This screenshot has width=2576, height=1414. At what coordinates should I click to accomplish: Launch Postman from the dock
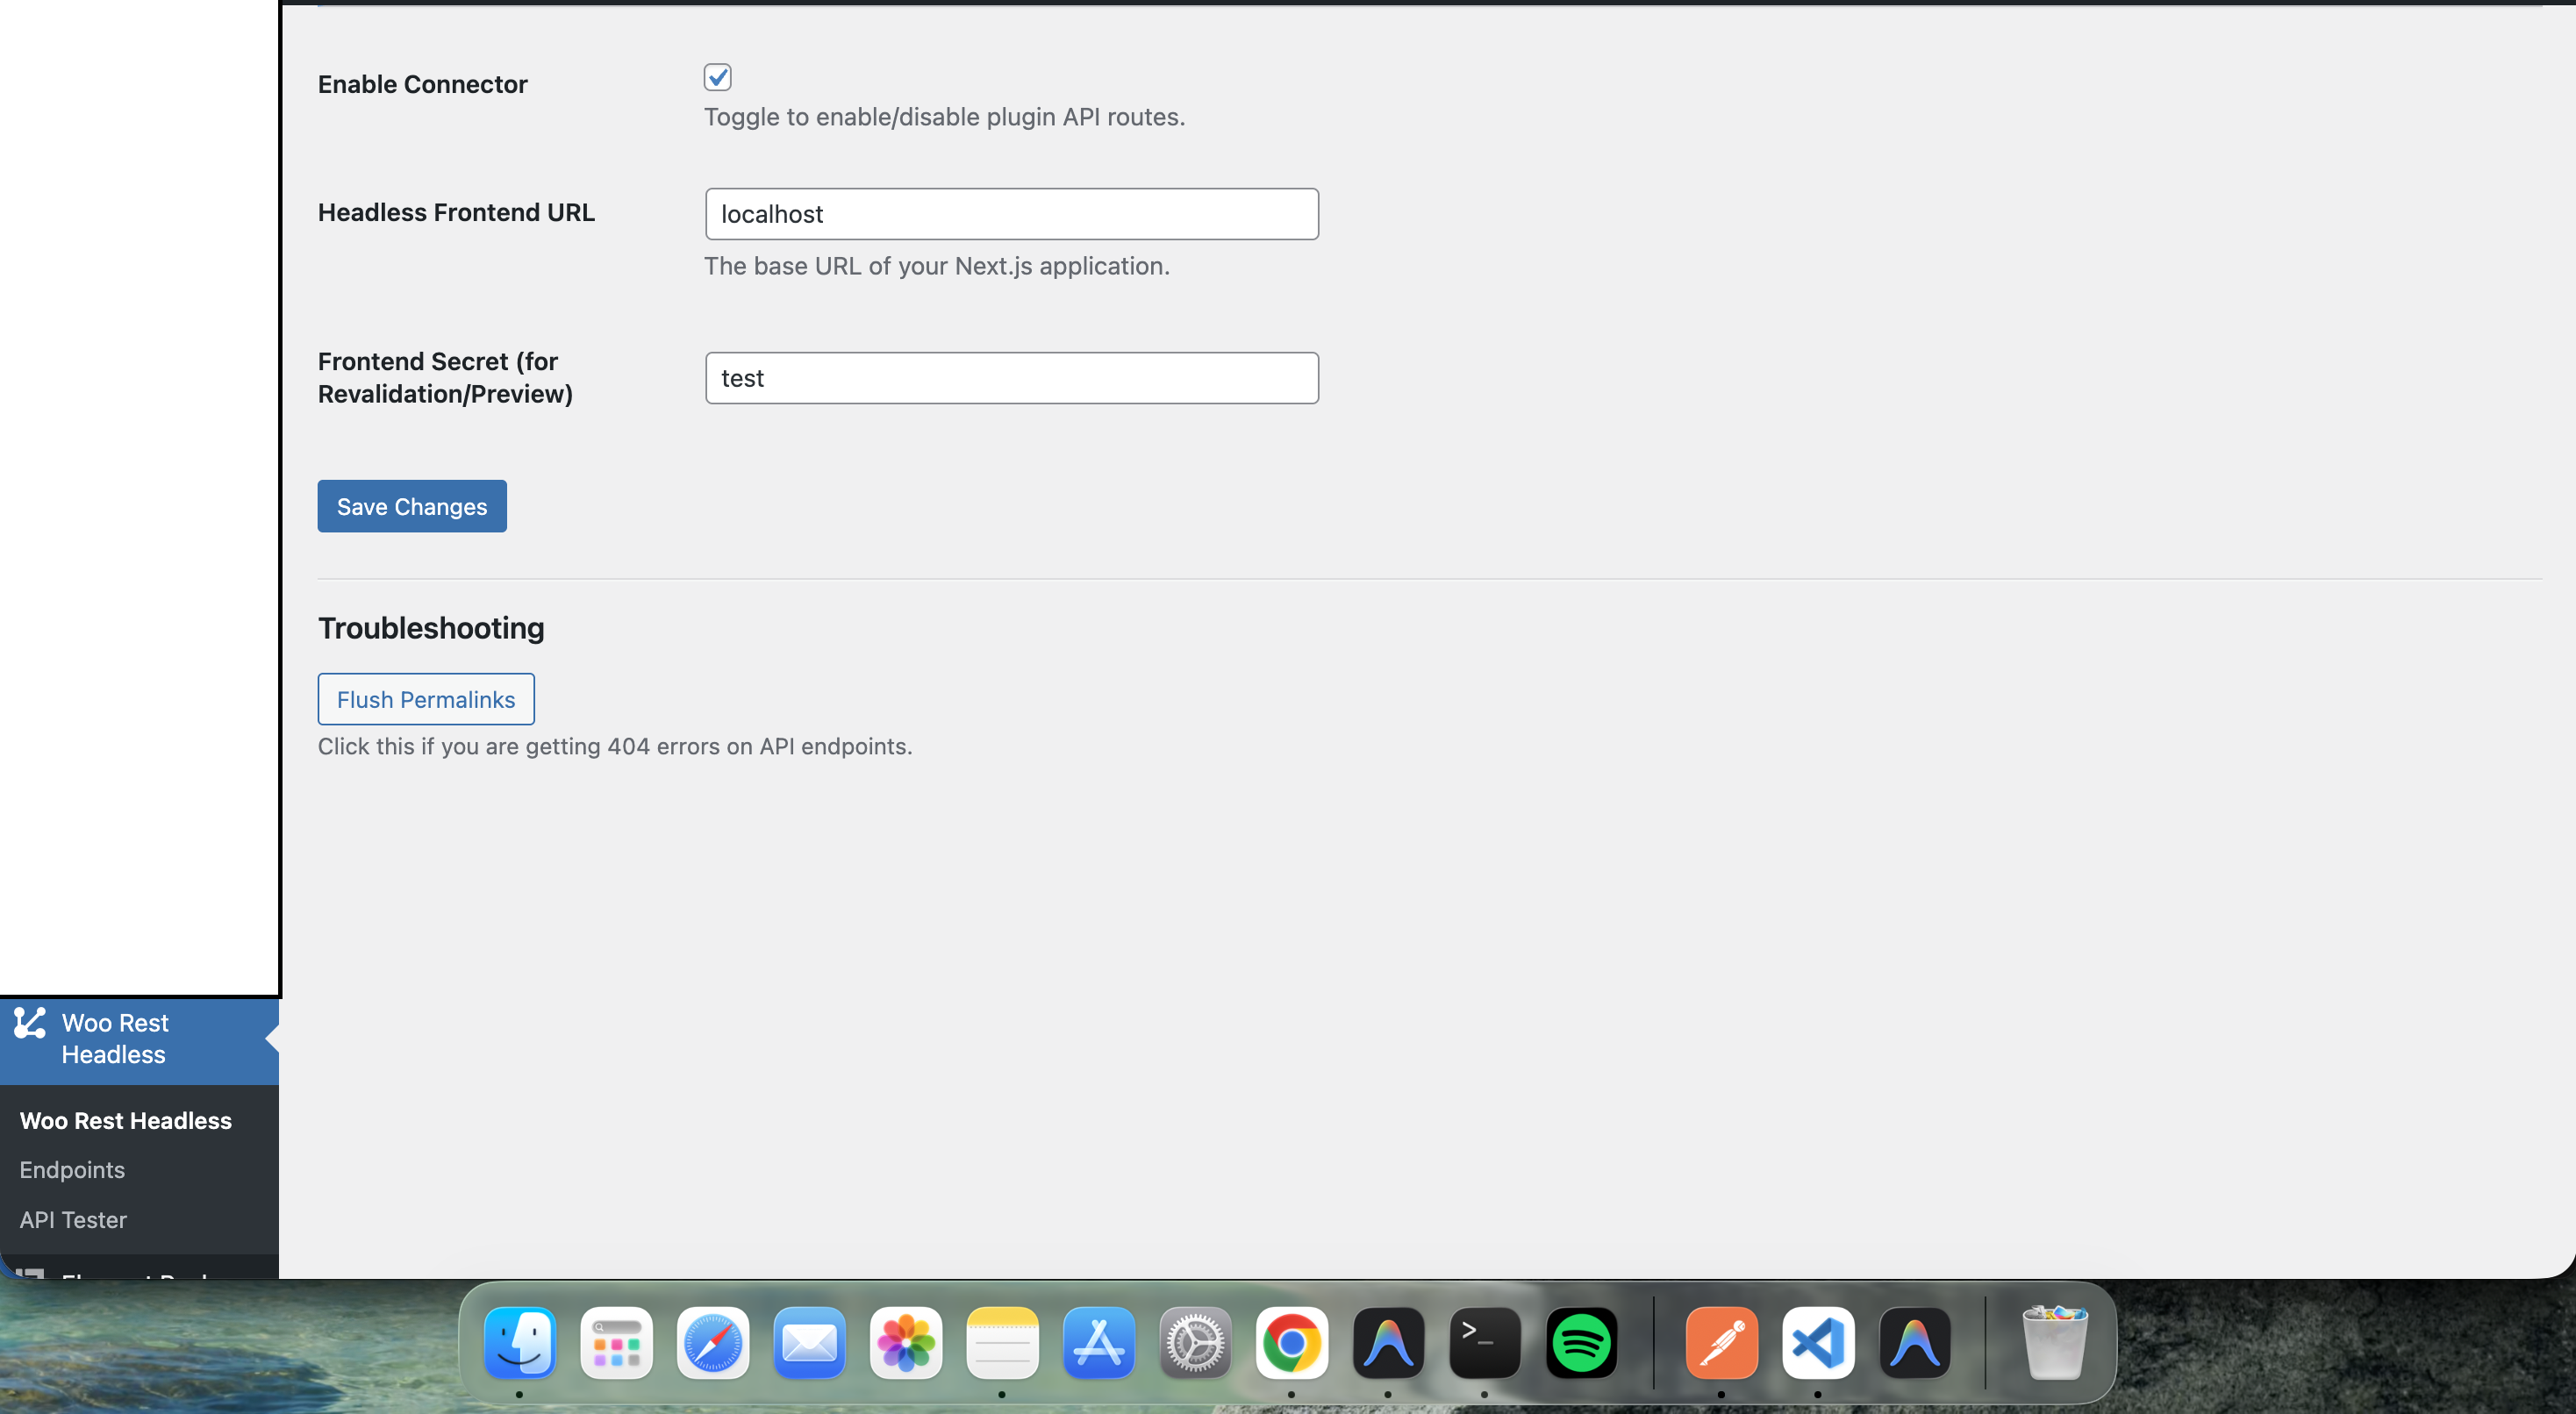[x=1721, y=1342]
